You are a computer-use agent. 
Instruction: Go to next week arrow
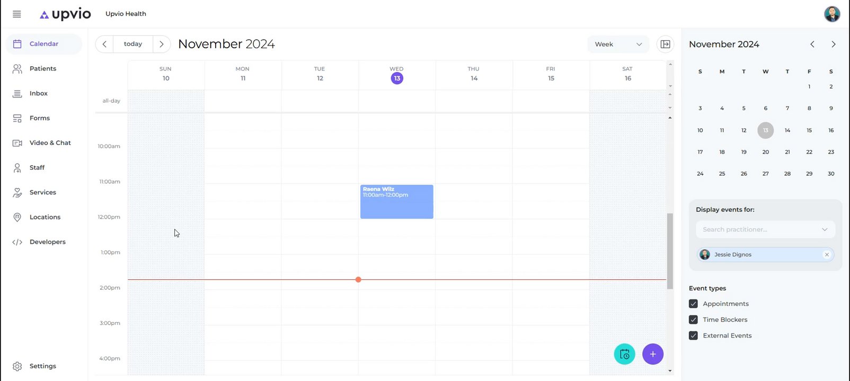(162, 44)
